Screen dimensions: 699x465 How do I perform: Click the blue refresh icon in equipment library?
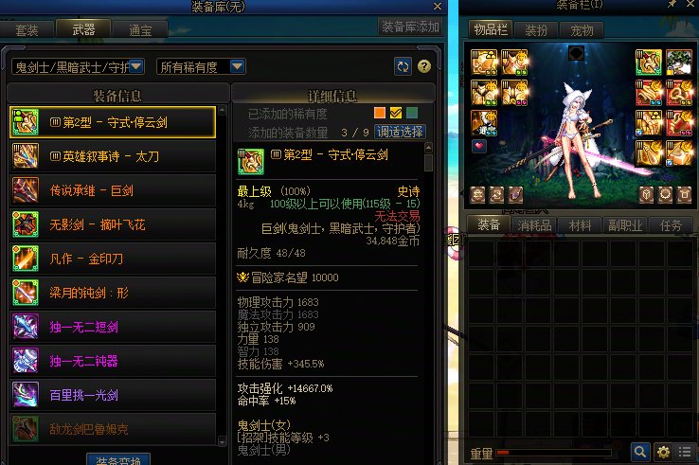pos(403,67)
